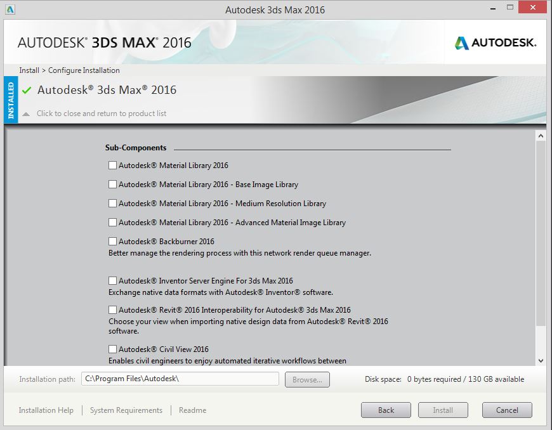Viewport: 552px width, 430px height.
Task: Open the Readme link
Action: (193, 410)
